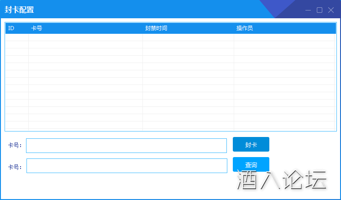Select first table row cell under 卡号 header
The height and width of the screenshot is (200, 341).
pyautogui.click(x=85, y=37)
